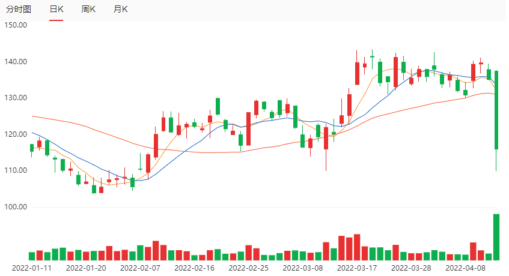Click the 2022-02-25 date label
Screen dimensions: 509x276
pos(249,268)
